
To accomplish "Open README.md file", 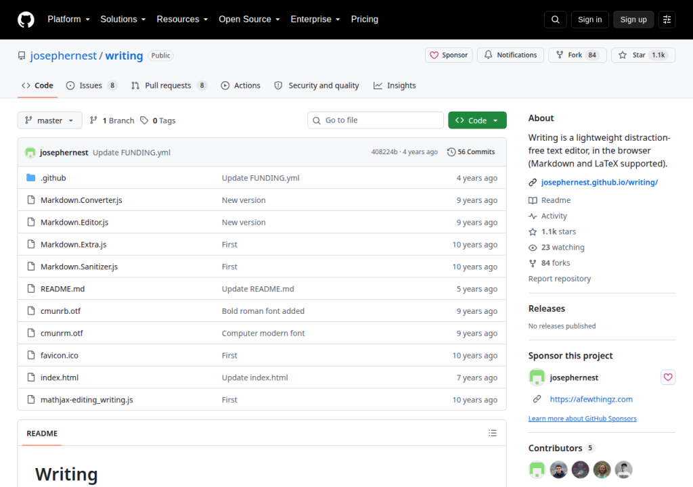I will [x=62, y=289].
